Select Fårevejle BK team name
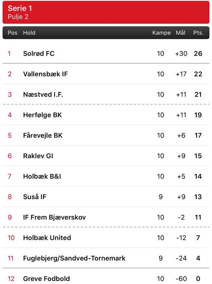The image size is (212, 284). pos(43,135)
